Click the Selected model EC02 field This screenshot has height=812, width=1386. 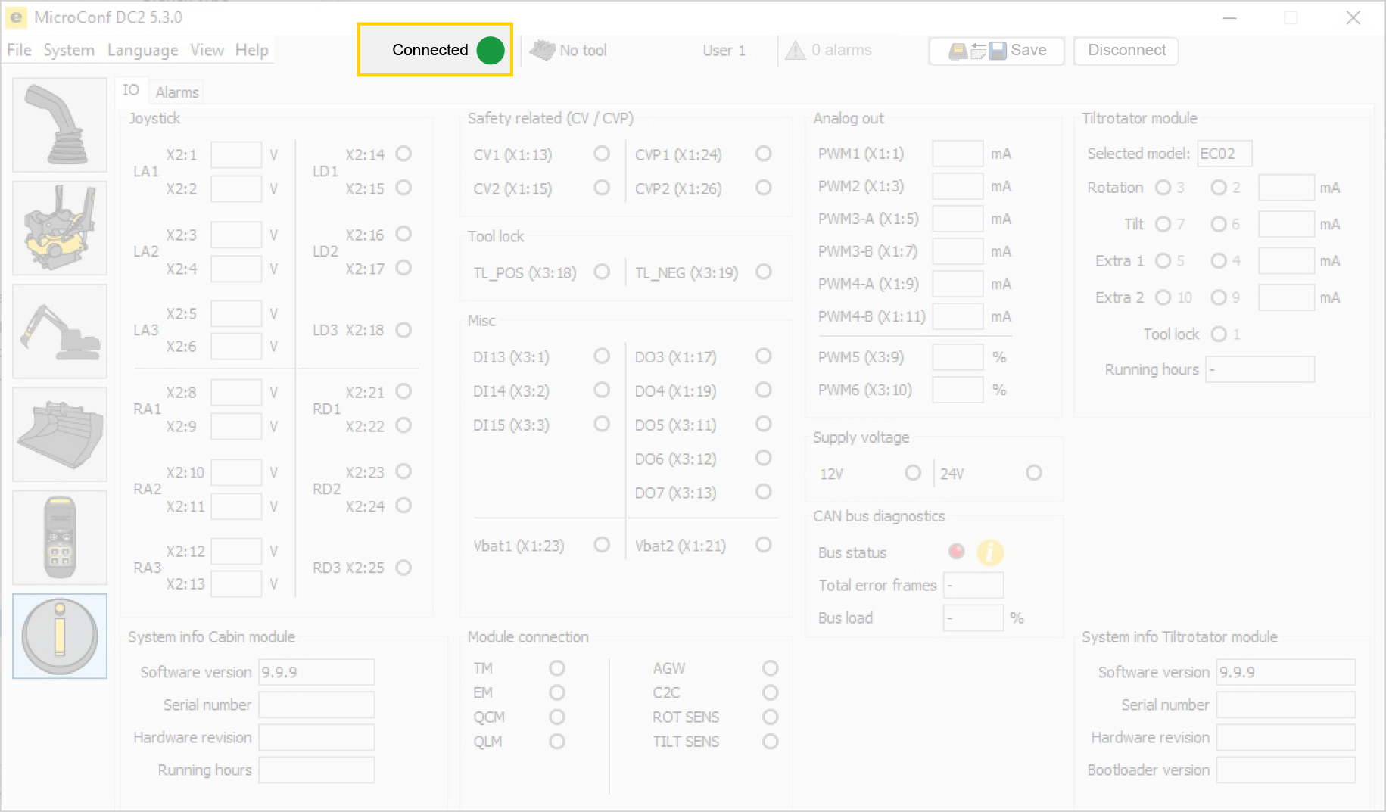[x=1224, y=154]
